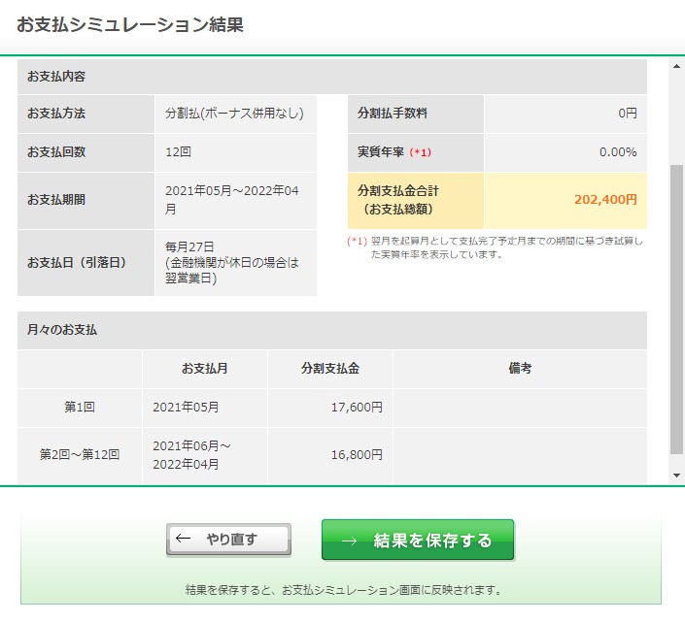Click the scrollbar down arrow
Viewport: 685px width, 623px height.
pyautogui.click(x=676, y=475)
